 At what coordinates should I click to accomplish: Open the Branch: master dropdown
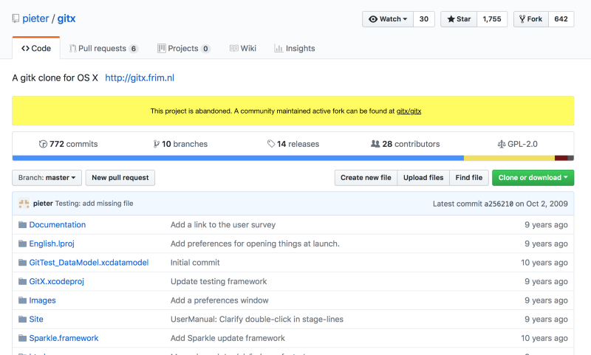pyautogui.click(x=47, y=178)
